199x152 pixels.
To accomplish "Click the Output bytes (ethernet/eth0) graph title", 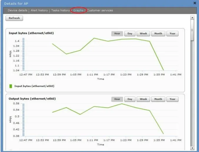I will pyautogui.click(x=32, y=99).
